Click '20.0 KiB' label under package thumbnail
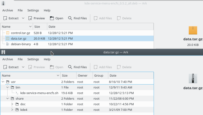The width and height of the screenshot is (203, 115). (x=193, y=45)
